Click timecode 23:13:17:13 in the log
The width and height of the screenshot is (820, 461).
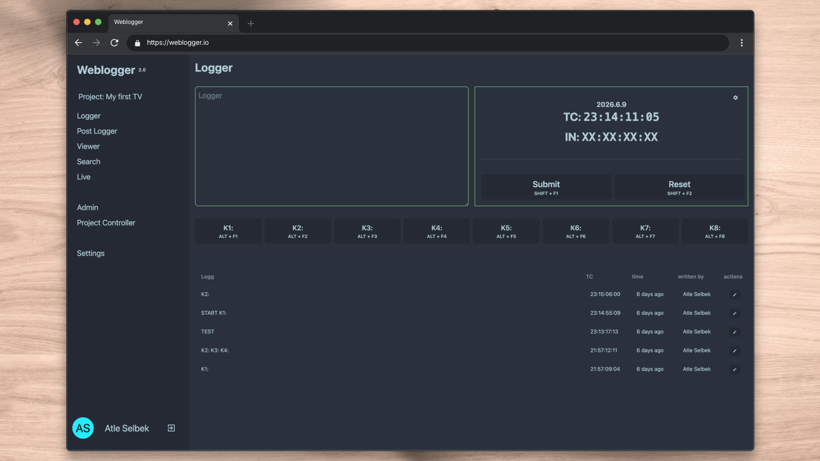tap(604, 332)
